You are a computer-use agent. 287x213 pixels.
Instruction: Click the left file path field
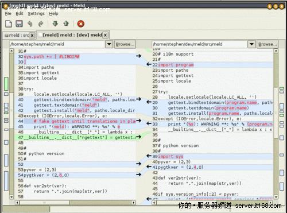tap(57, 44)
